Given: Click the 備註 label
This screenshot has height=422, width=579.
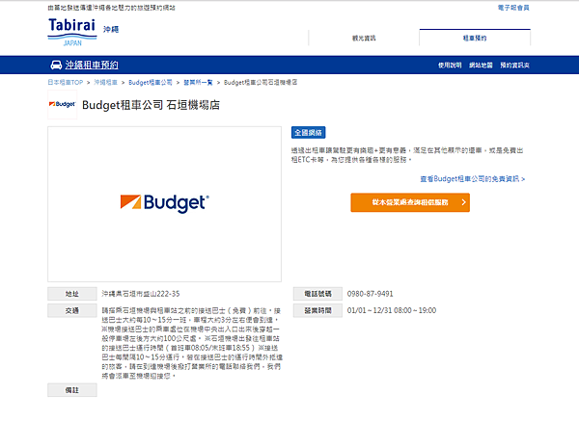Looking at the screenshot, I should click(72, 390).
